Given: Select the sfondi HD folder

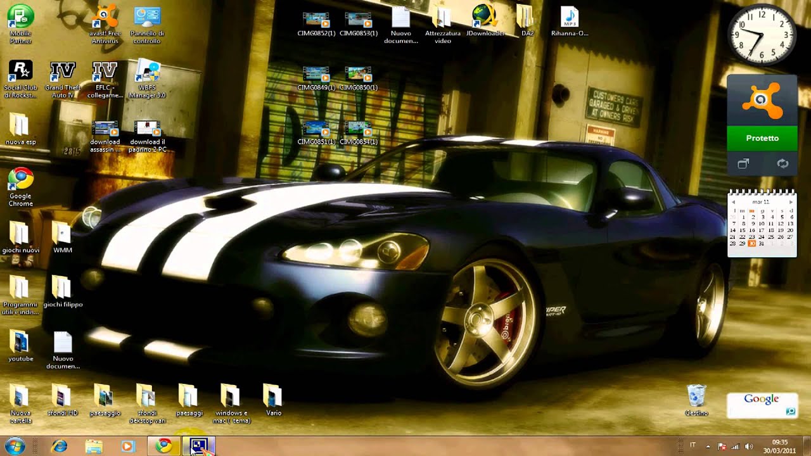Looking at the screenshot, I should coord(63,400).
